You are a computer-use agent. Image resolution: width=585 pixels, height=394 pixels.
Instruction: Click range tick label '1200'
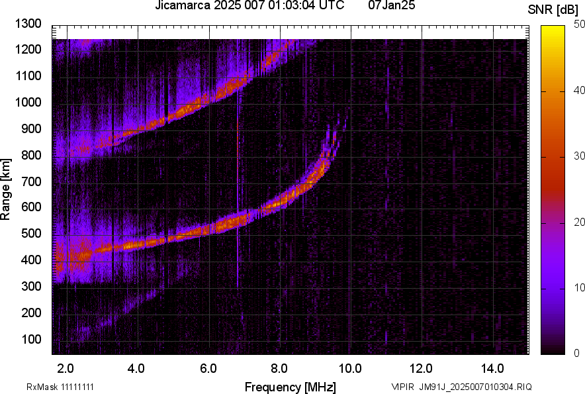28,49
